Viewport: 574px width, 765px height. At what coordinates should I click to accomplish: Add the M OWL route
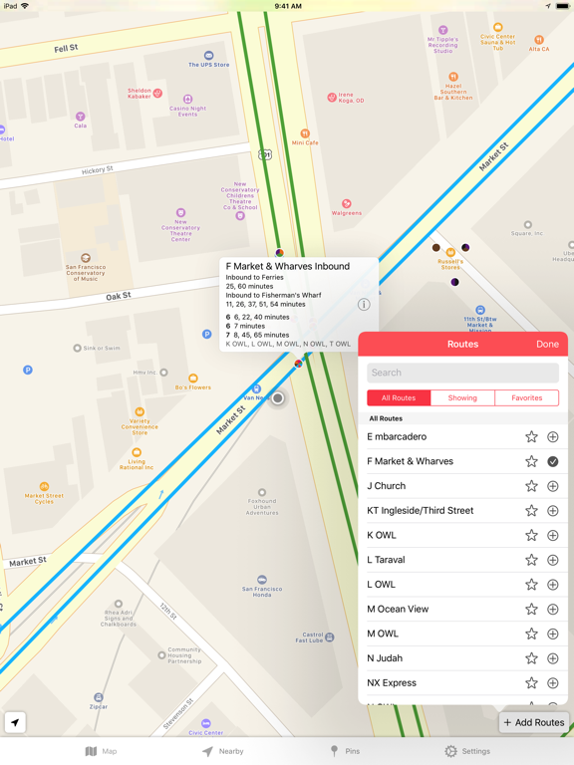(552, 634)
